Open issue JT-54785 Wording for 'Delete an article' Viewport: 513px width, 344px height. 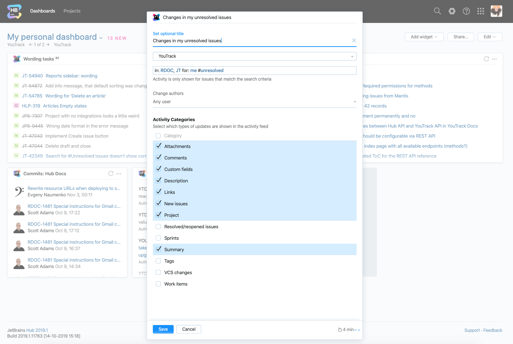pos(64,96)
